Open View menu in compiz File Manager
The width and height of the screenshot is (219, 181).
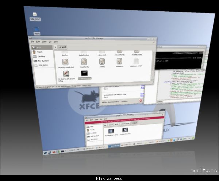(96, 120)
